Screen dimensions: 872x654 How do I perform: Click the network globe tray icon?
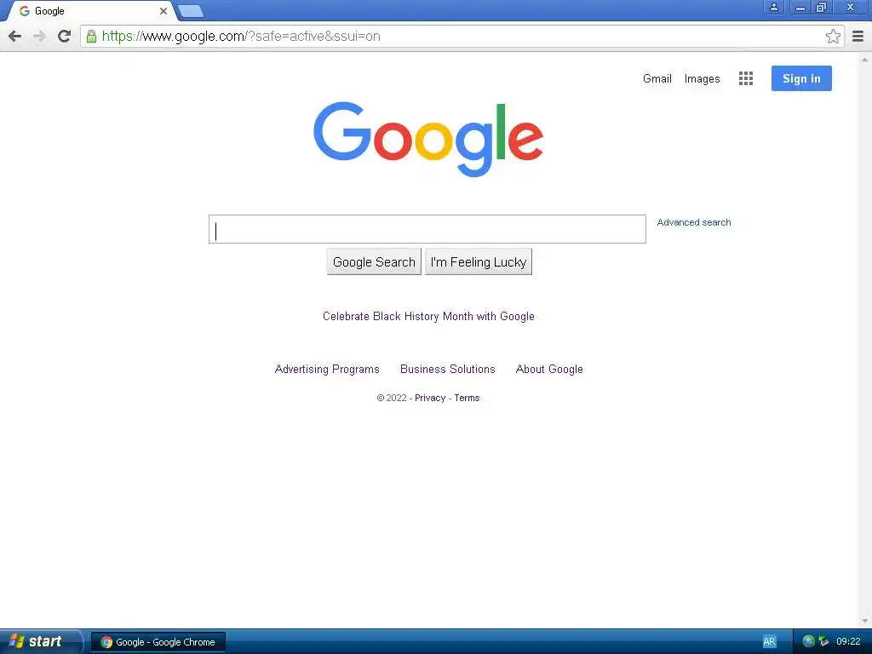click(809, 641)
